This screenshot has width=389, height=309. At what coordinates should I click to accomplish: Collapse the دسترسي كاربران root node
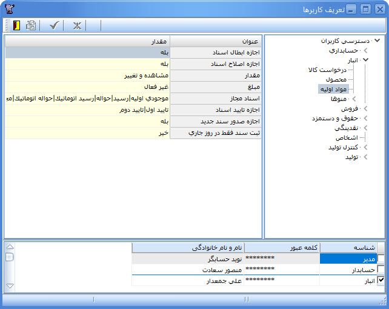(377, 41)
